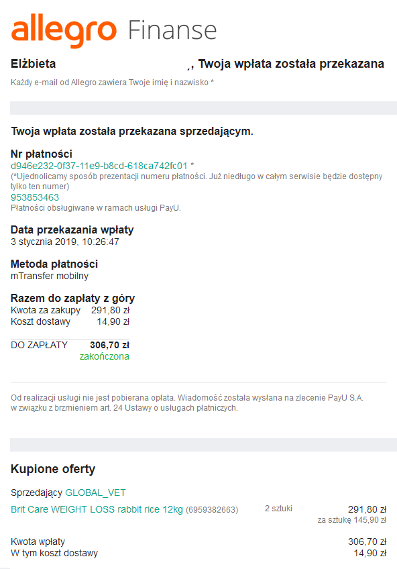Screen dimensions: 397x569
Task: Click the Finanse header text
Action: click(x=172, y=30)
